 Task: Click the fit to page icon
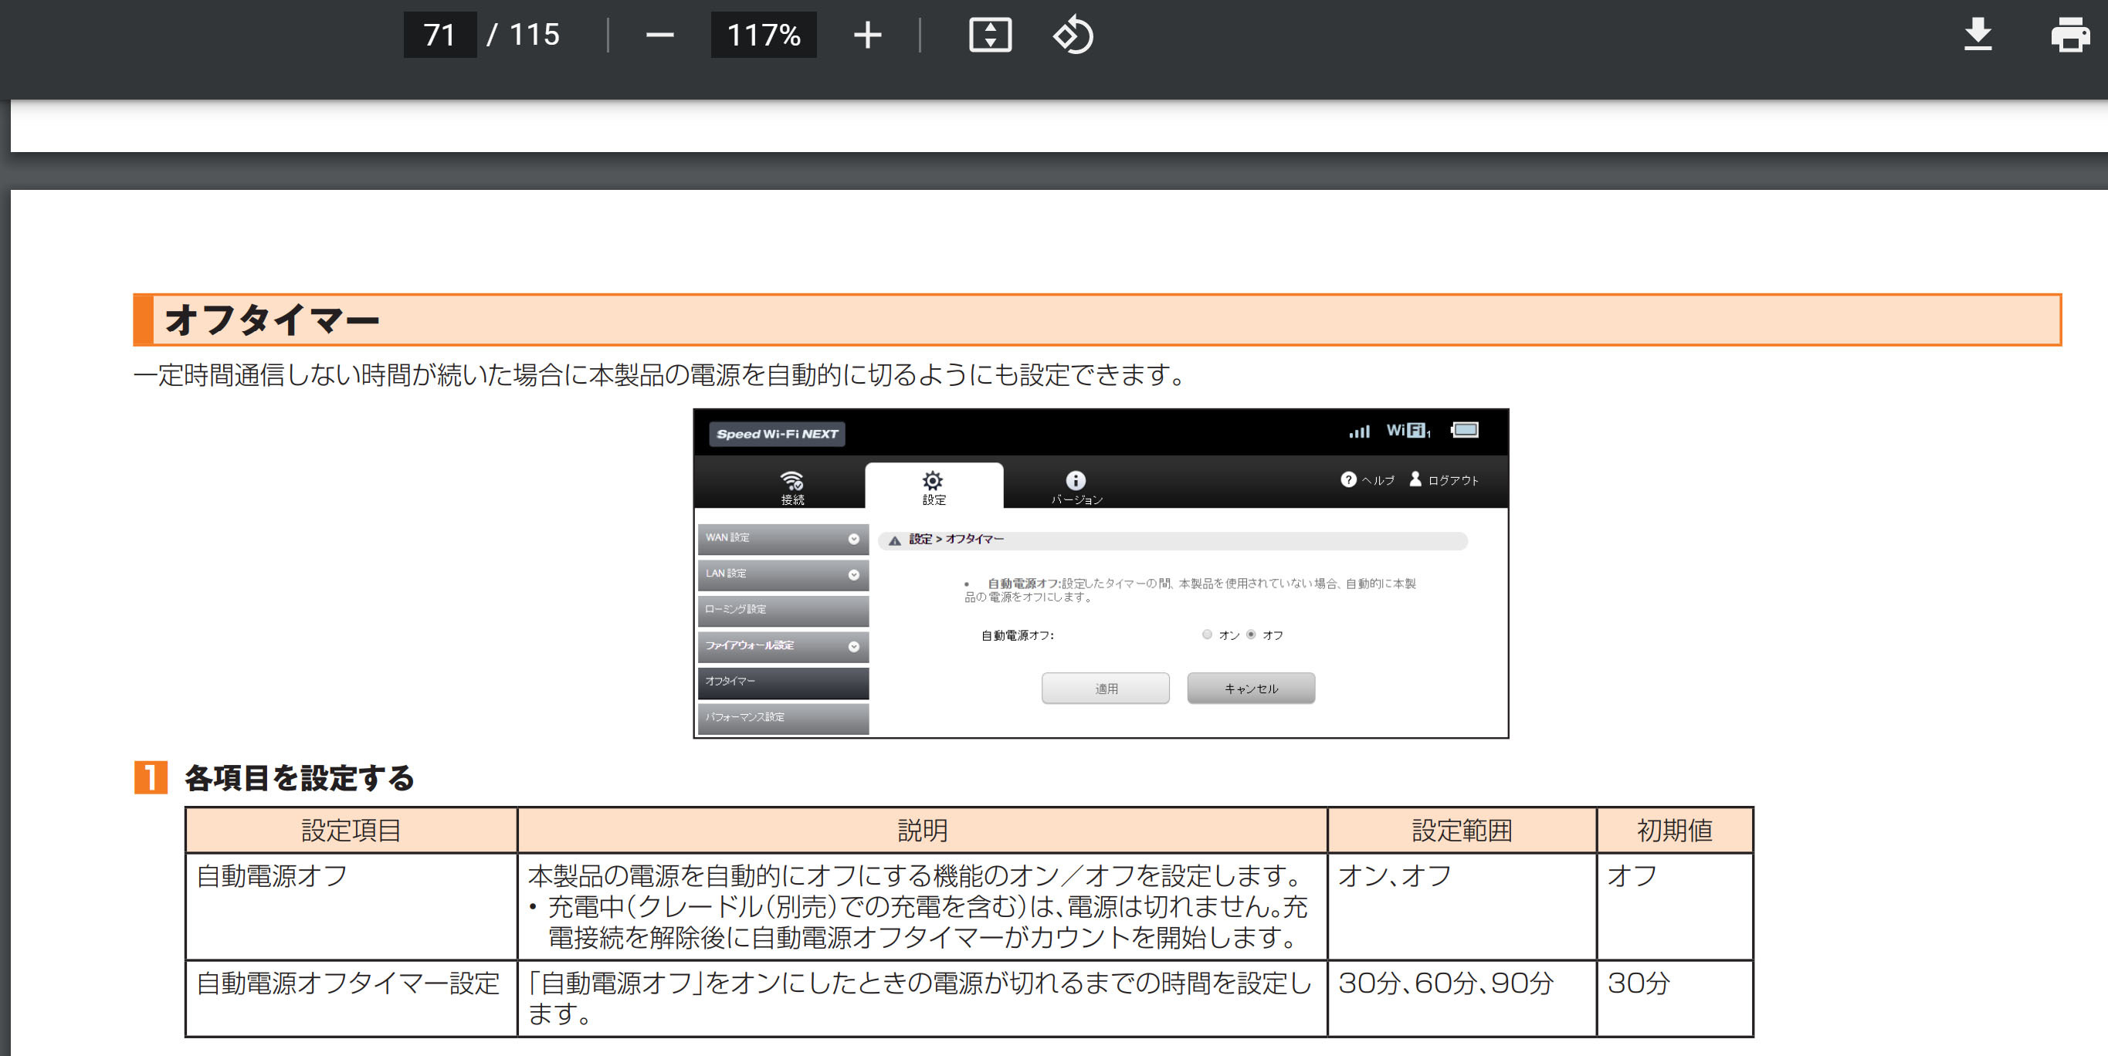pos(990,36)
